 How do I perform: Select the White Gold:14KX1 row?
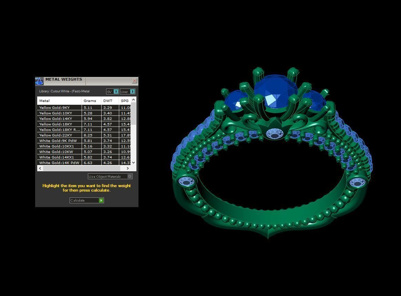[84, 157]
